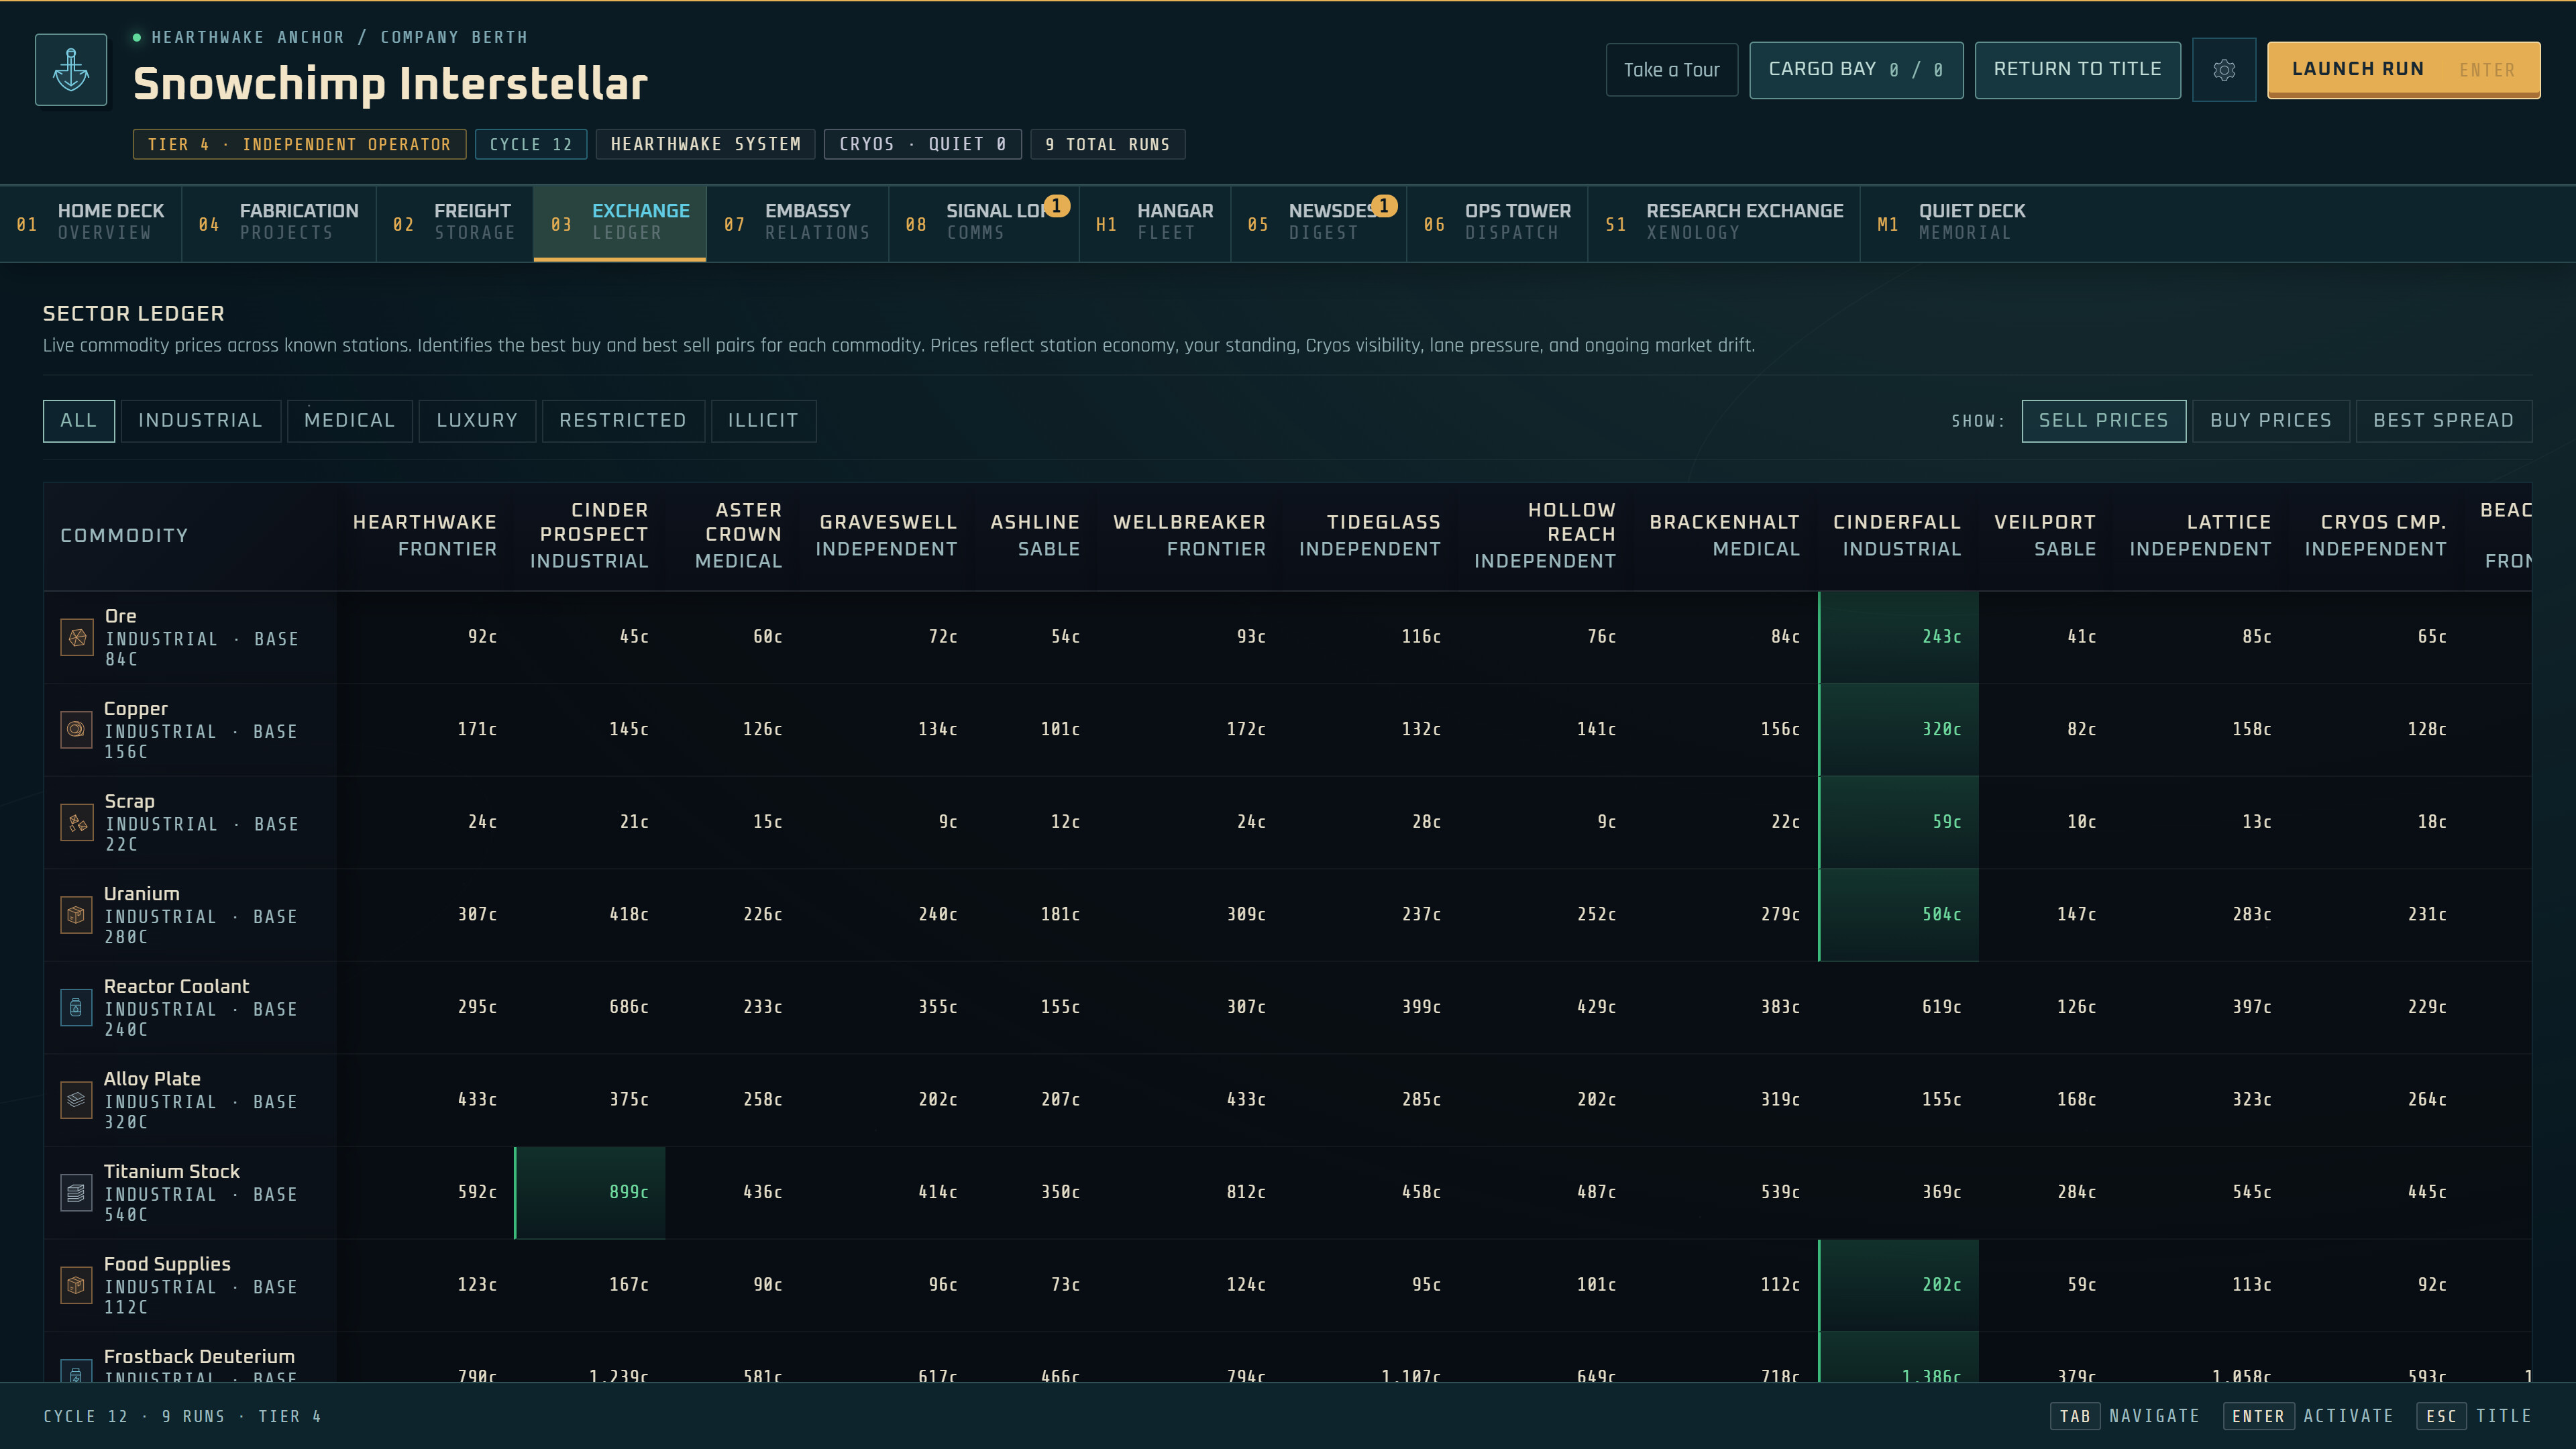Viewport: 2576px width, 1449px height.
Task: Click the Take a Tour button
Action: click(x=1672, y=70)
